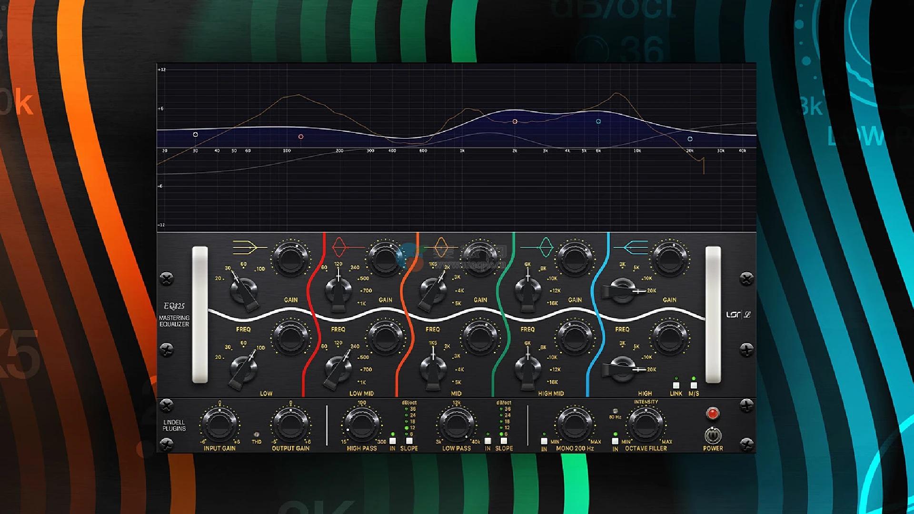The height and width of the screenshot is (514, 914).
Task: Toggle the Octave Filler IN button
Action: tap(615, 441)
